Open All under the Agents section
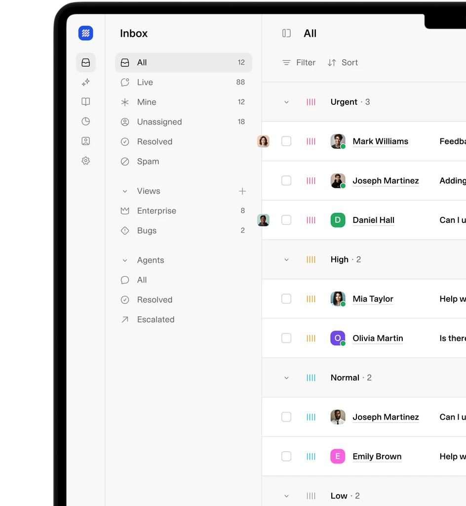Image resolution: width=466 pixels, height=506 pixels. (x=183, y=280)
